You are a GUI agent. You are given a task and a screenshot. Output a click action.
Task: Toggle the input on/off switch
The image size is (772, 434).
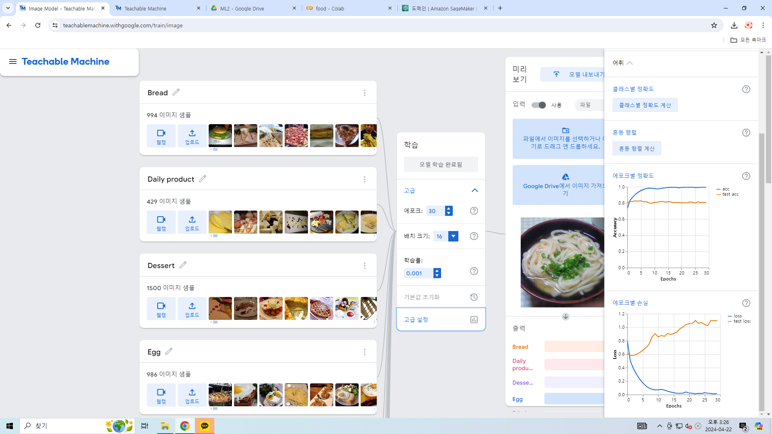[538, 105]
